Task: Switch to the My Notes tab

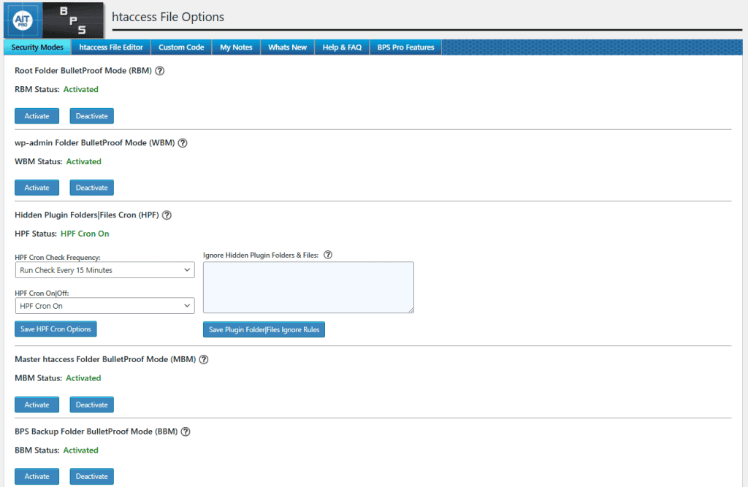Action: click(236, 47)
